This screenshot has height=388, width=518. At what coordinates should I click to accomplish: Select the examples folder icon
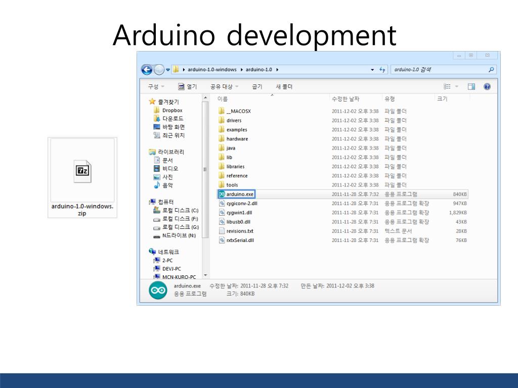click(x=222, y=129)
